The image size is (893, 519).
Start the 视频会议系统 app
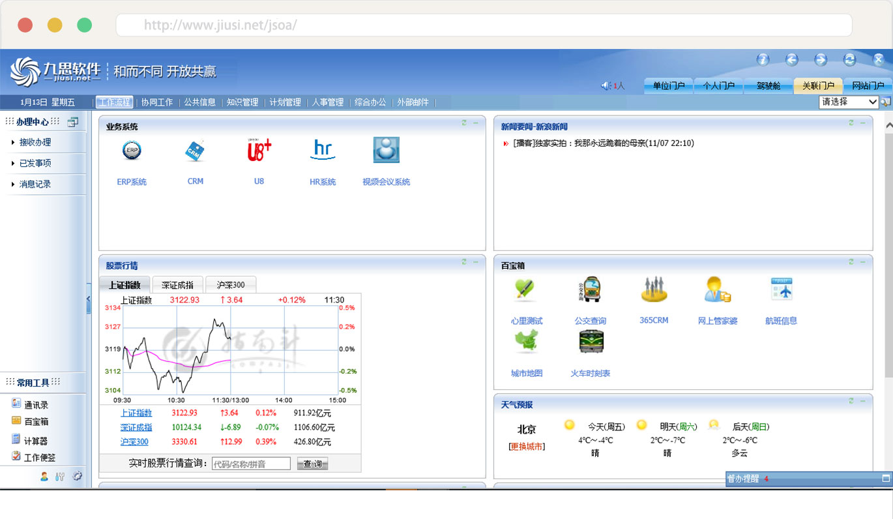click(386, 151)
